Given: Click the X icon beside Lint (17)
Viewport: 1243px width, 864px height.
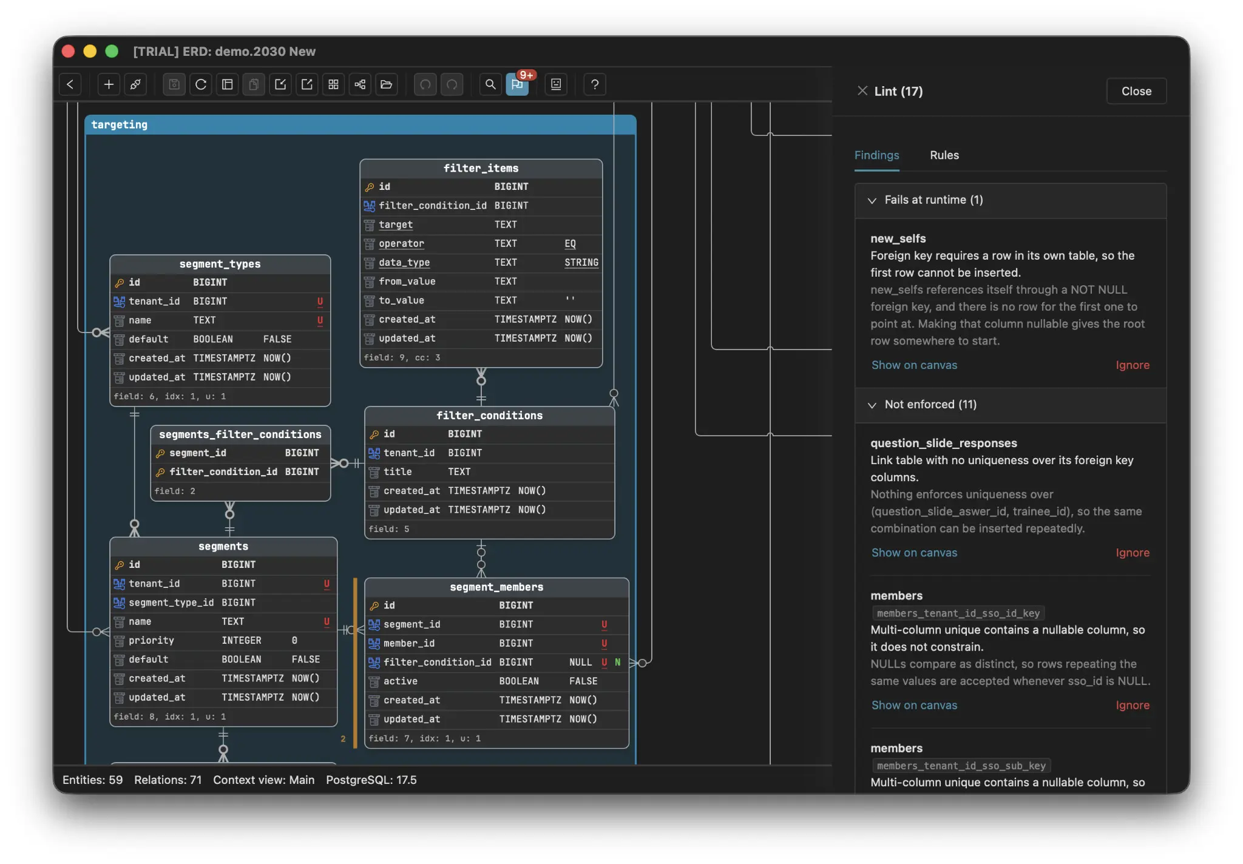Looking at the screenshot, I should [x=862, y=90].
